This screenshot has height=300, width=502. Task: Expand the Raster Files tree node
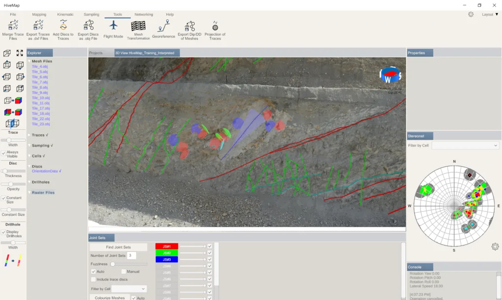pyautogui.click(x=29, y=193)
